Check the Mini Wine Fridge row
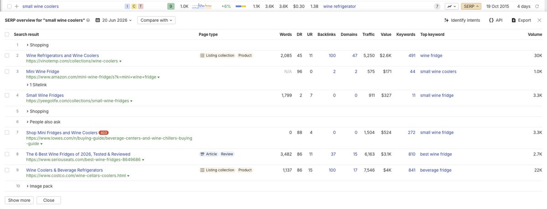 pyautogui.click(x=7, y=71)
